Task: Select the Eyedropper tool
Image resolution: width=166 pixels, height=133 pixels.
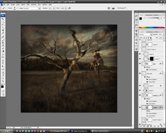Action: (3, 76)
